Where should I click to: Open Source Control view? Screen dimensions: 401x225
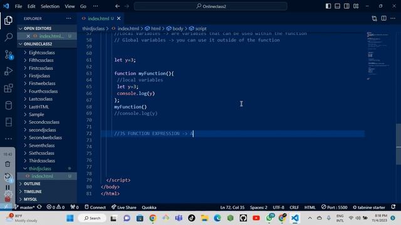8,54
